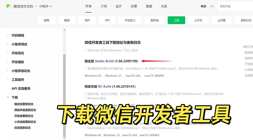This screenshot has width=253, height=140.
Task: Open the Stable Build link
Action: tap(104, 61)
